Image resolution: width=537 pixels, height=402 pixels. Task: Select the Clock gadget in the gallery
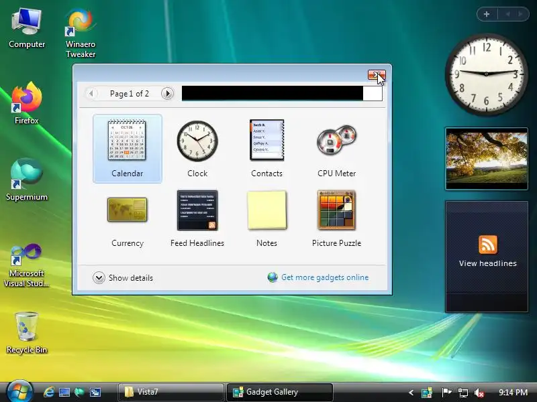197,148
